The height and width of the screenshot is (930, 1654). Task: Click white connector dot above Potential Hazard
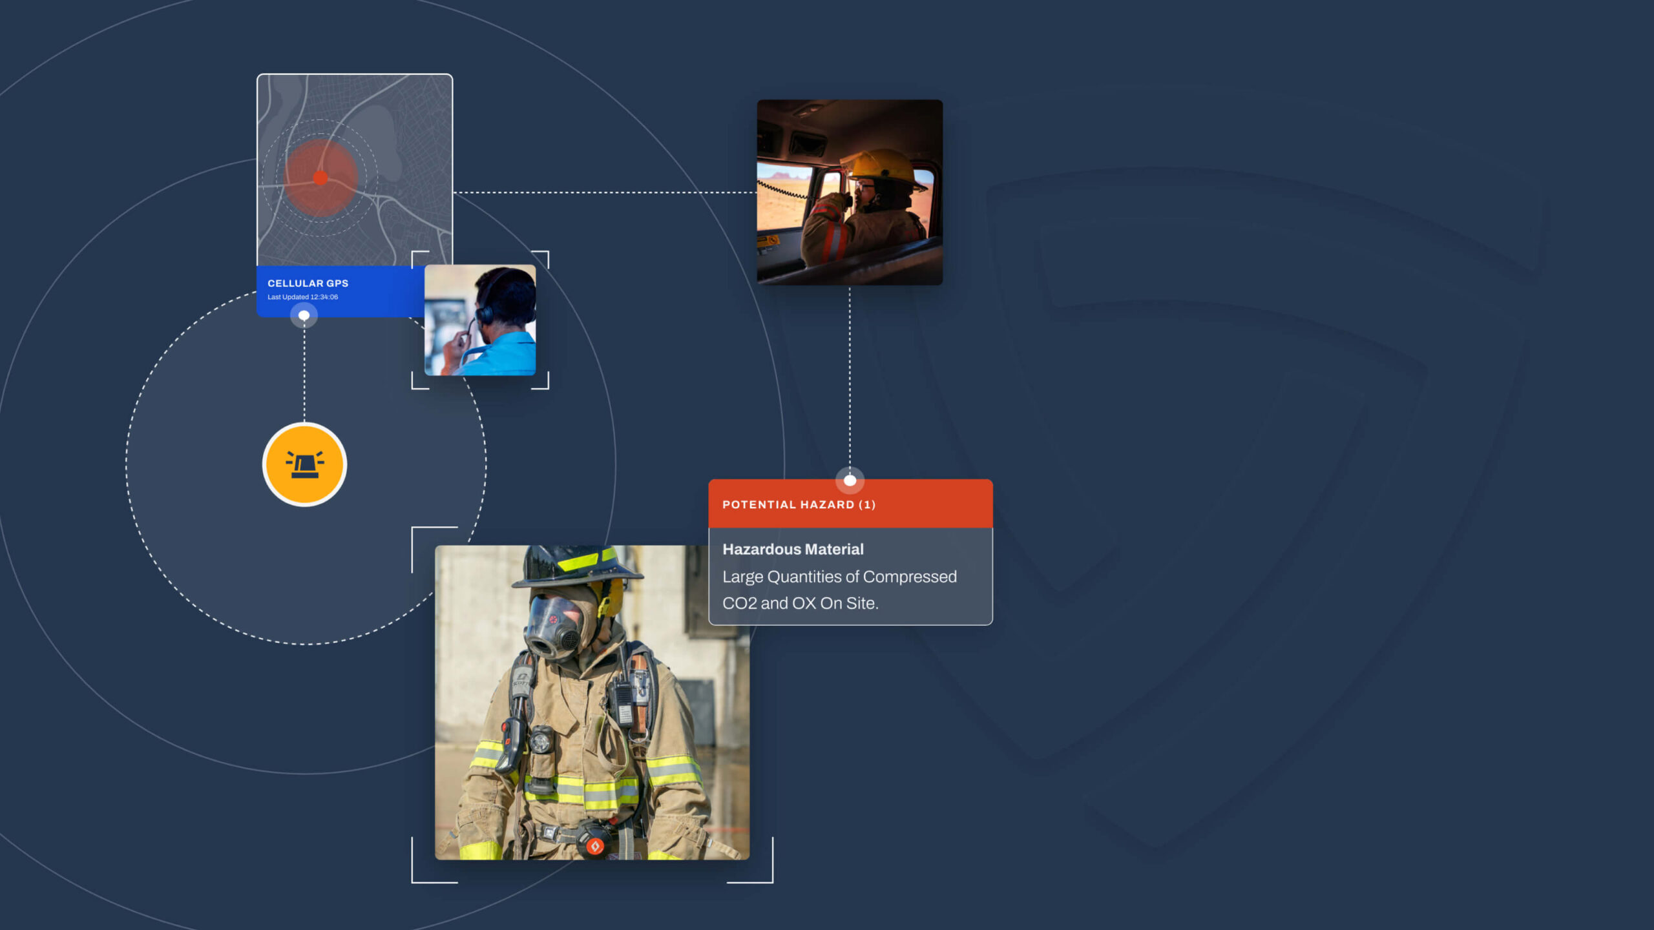[850, 480]
